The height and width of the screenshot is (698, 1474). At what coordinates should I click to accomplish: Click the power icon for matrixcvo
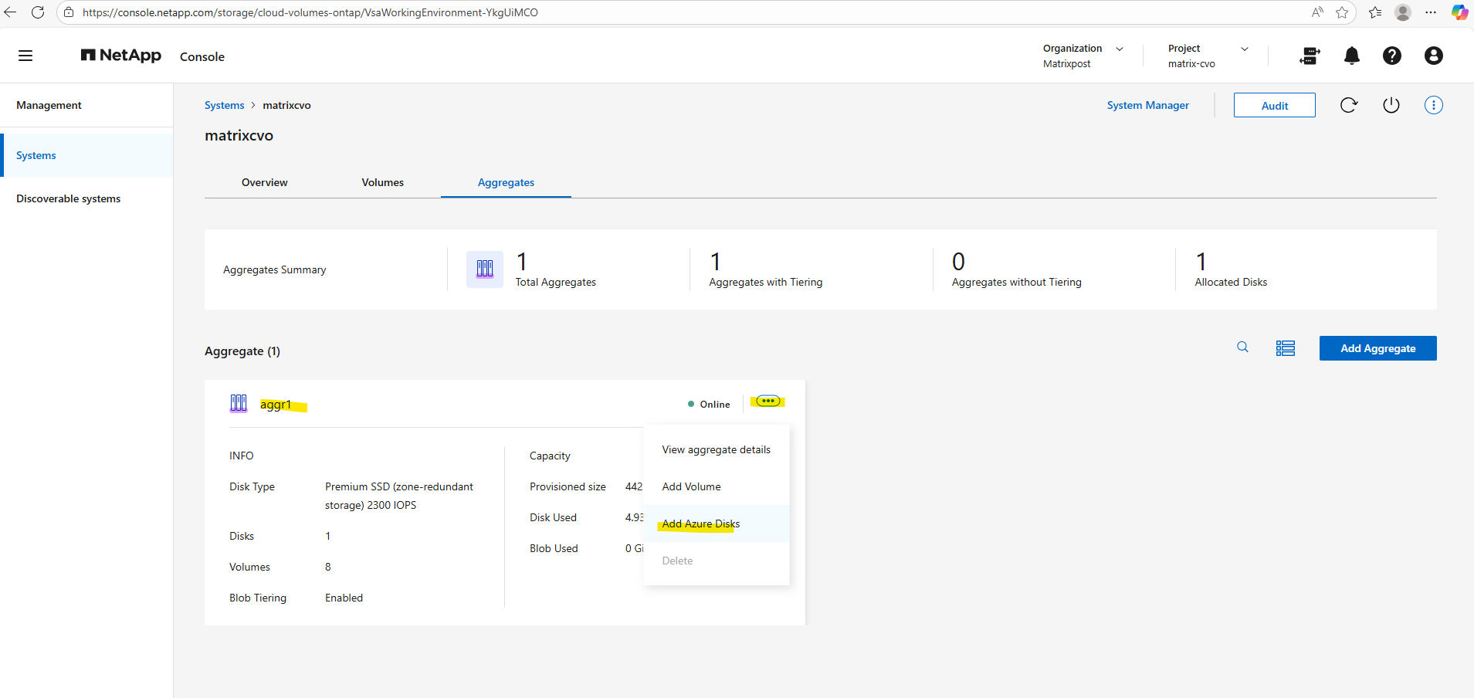[x=1391, y=106]
